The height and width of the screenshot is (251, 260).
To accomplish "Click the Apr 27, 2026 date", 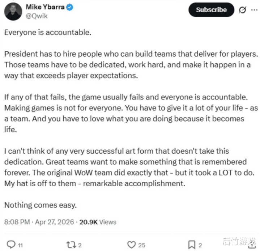I will tap(54, 222).
